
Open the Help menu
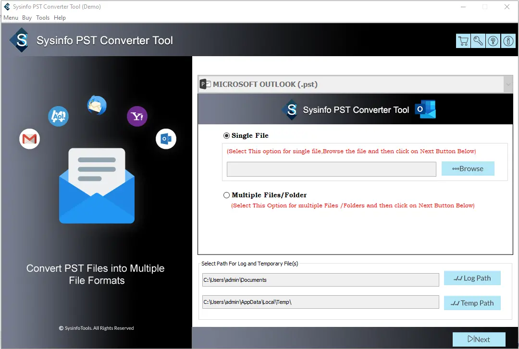pyautogui.click(x=60, y=18)
